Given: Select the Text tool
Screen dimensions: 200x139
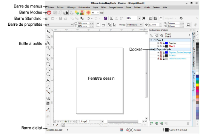Looking at the screenshot, I should 48,80.
